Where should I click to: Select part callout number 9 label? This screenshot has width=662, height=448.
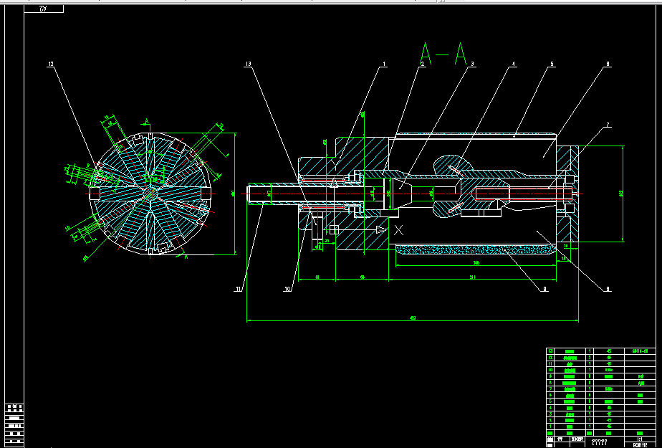tap(545, 290)
